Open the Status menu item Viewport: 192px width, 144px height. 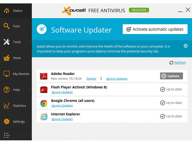(x=16, y=11)
